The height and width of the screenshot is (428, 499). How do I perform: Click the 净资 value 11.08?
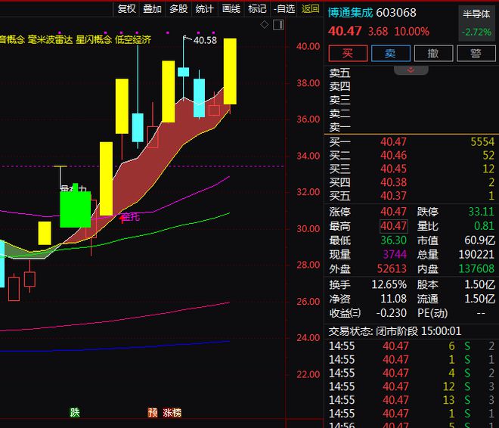click(394, 299)
